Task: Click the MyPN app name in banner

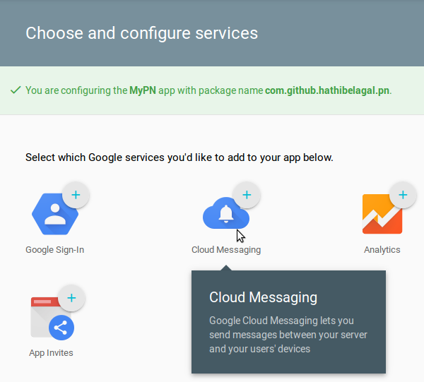Action: pos(143,90)
